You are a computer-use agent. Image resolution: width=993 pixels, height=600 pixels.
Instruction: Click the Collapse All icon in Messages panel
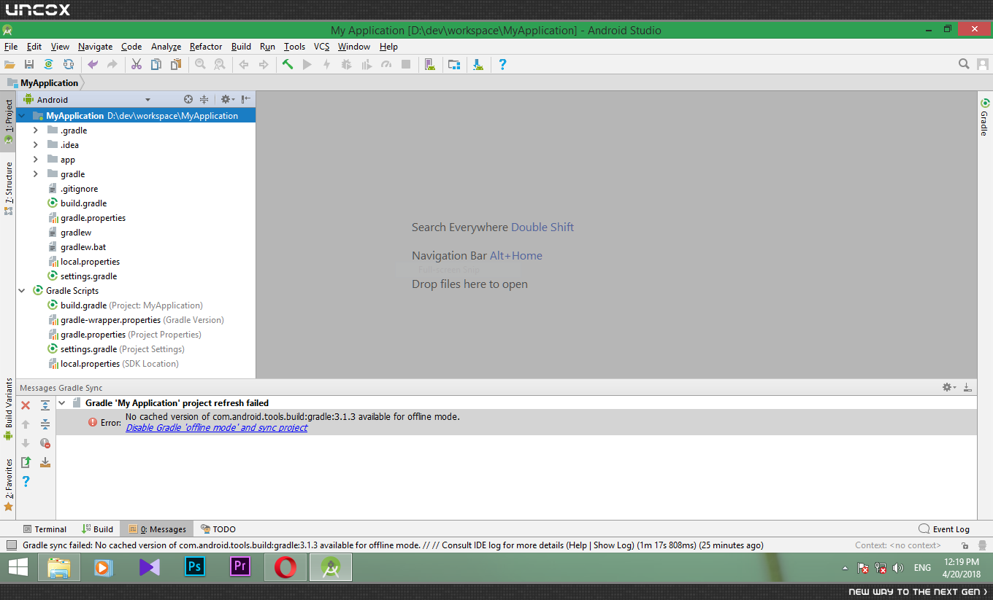pos(45,424)
